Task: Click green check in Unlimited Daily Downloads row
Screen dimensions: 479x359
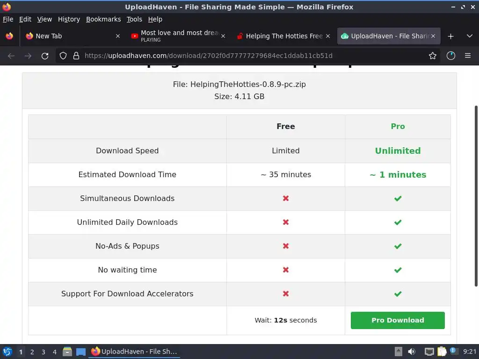Action: 398,222
